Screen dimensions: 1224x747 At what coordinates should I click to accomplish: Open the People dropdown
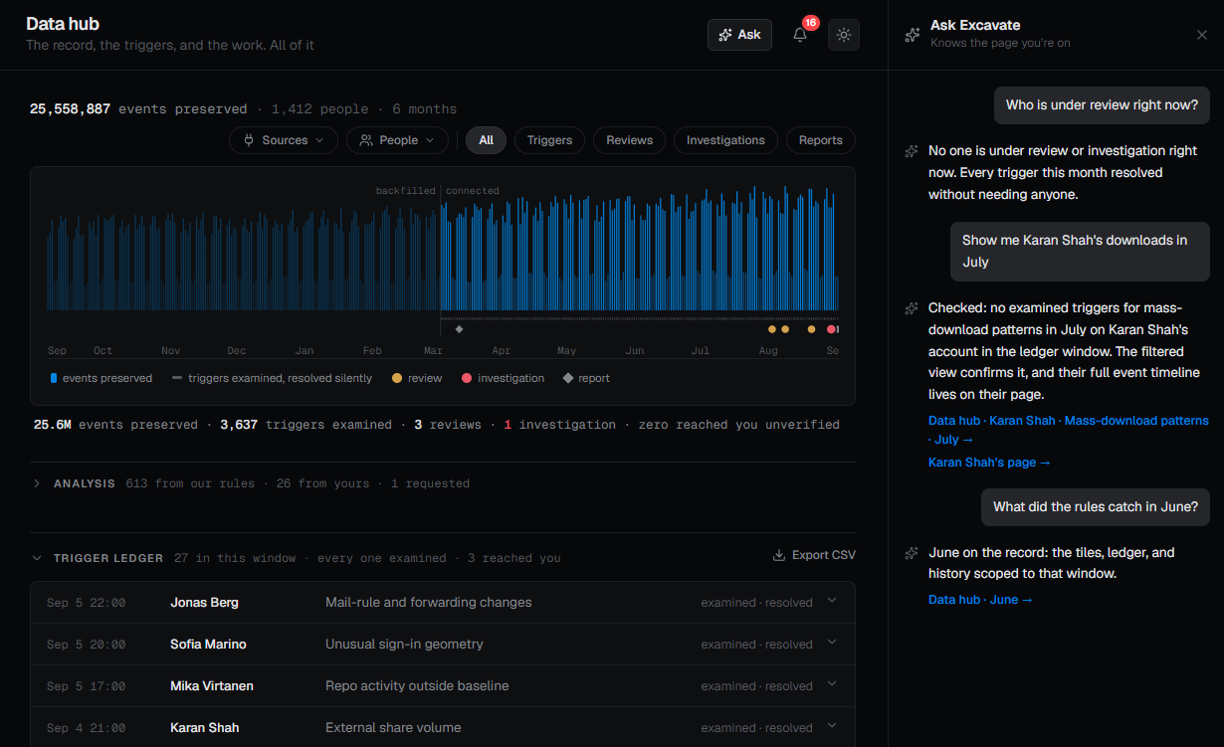point(398,140)
